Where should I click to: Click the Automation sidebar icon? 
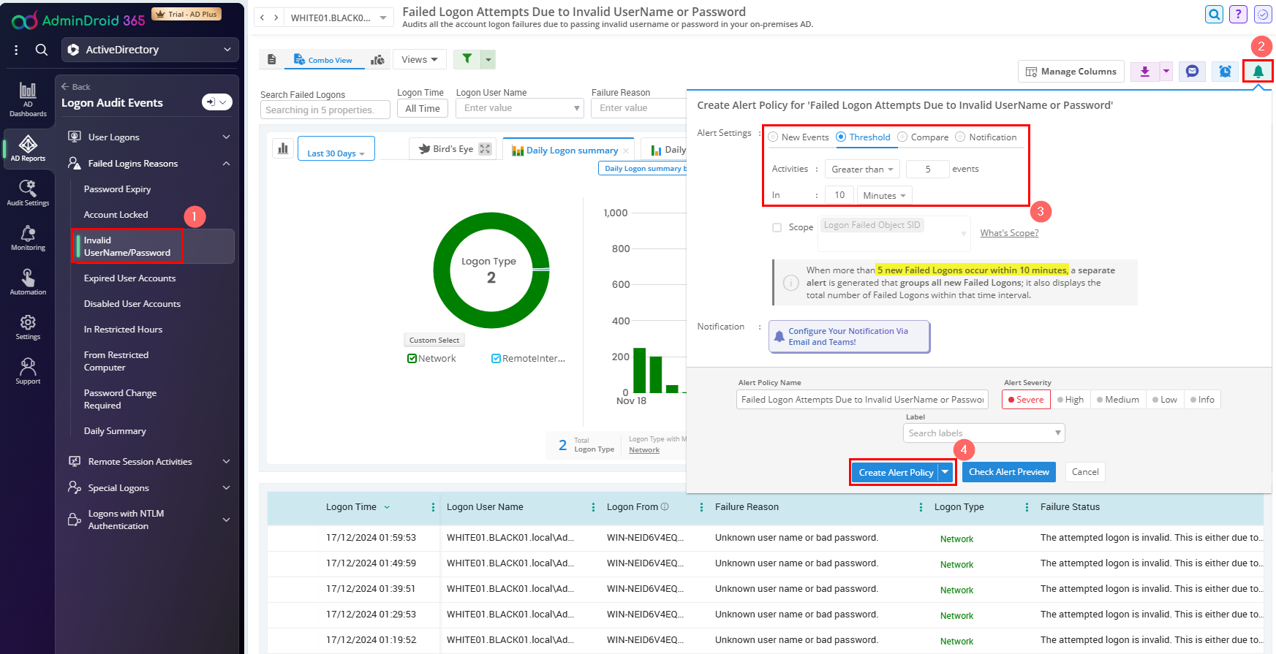click(x=28, y=282)
